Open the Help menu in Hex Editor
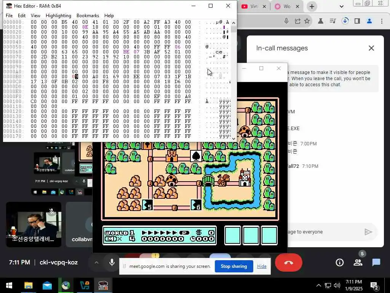 109,15
